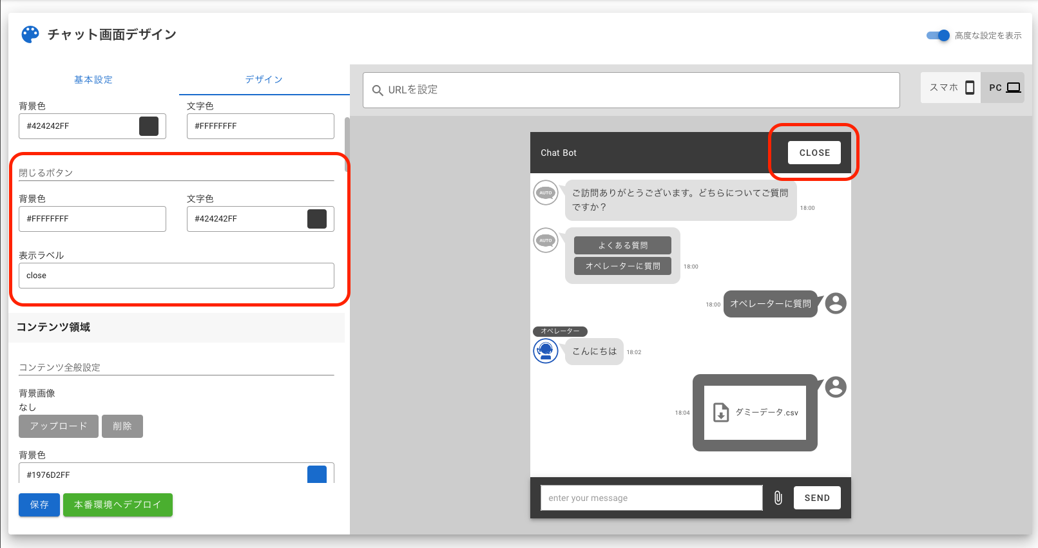
Task: Switch preview to PC laptop view
Action: (x=1004, y=88)
